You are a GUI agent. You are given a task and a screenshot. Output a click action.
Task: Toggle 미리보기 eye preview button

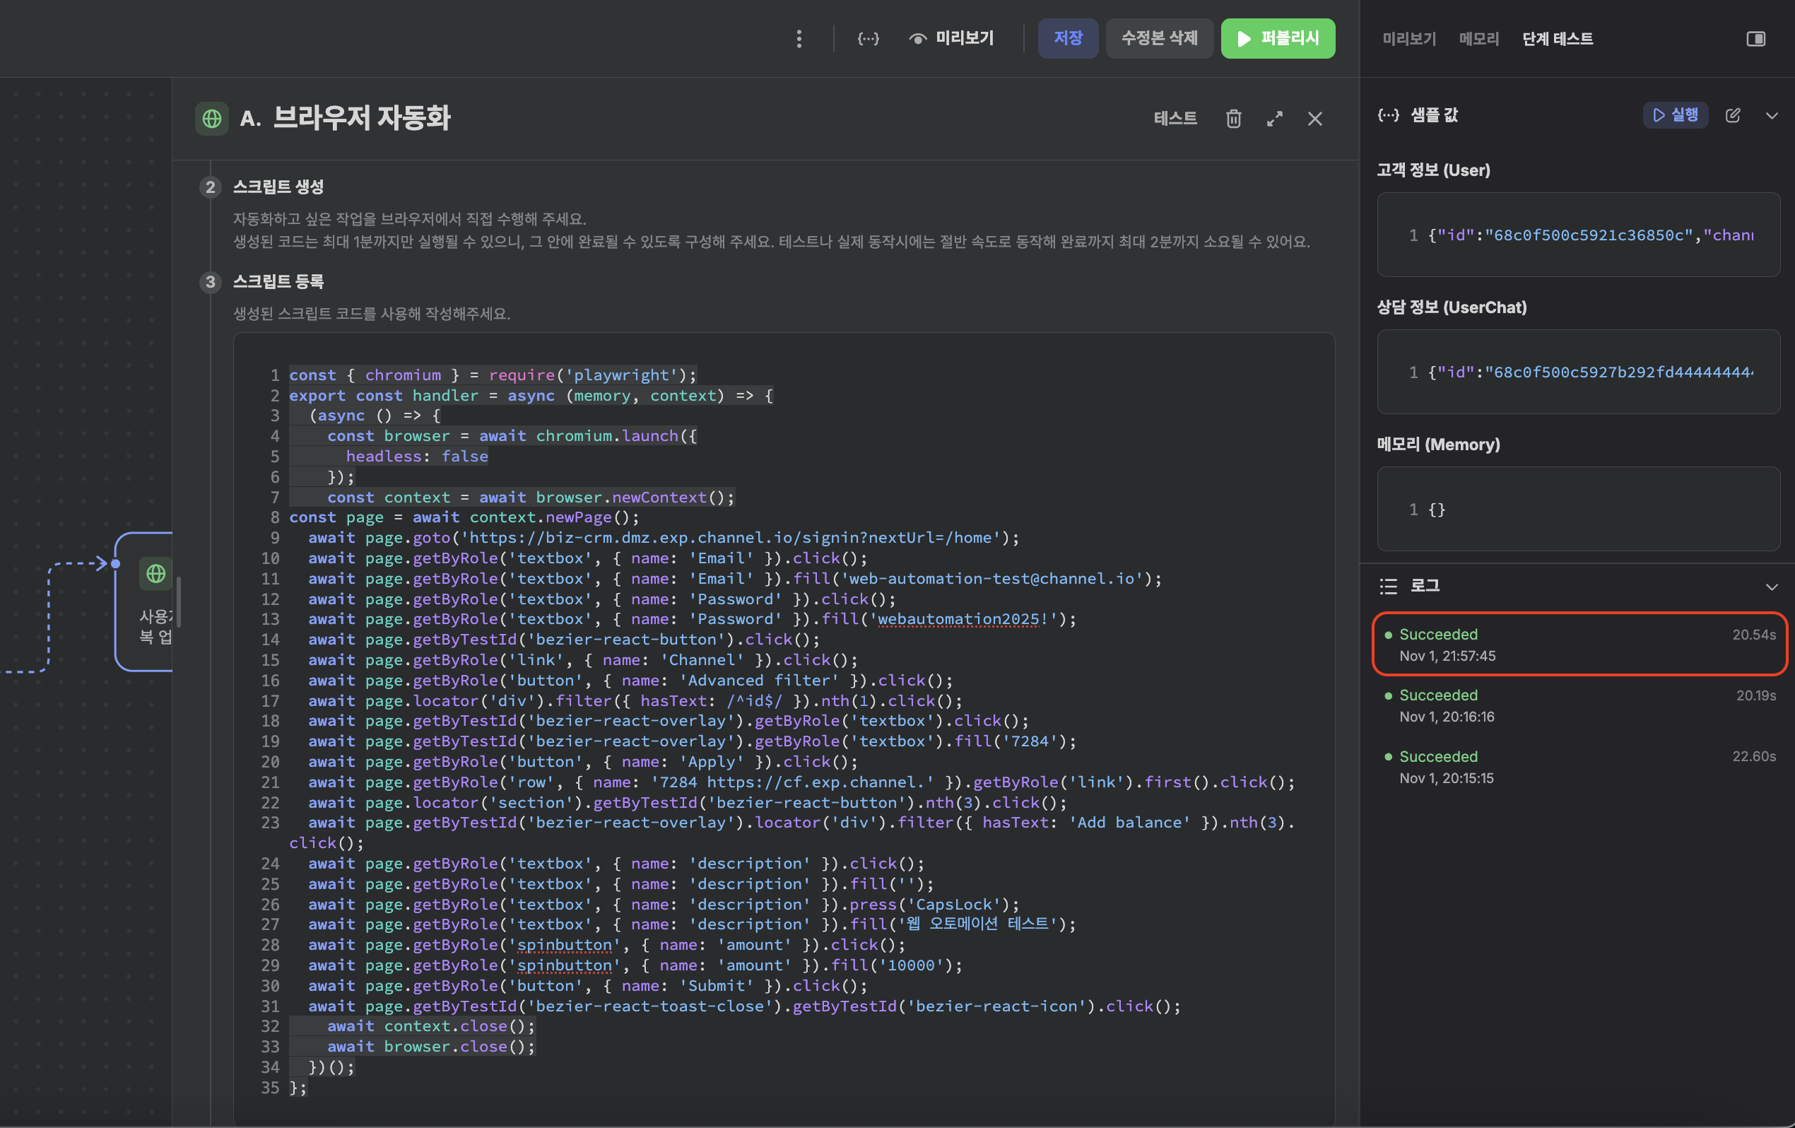click(952, 39)
